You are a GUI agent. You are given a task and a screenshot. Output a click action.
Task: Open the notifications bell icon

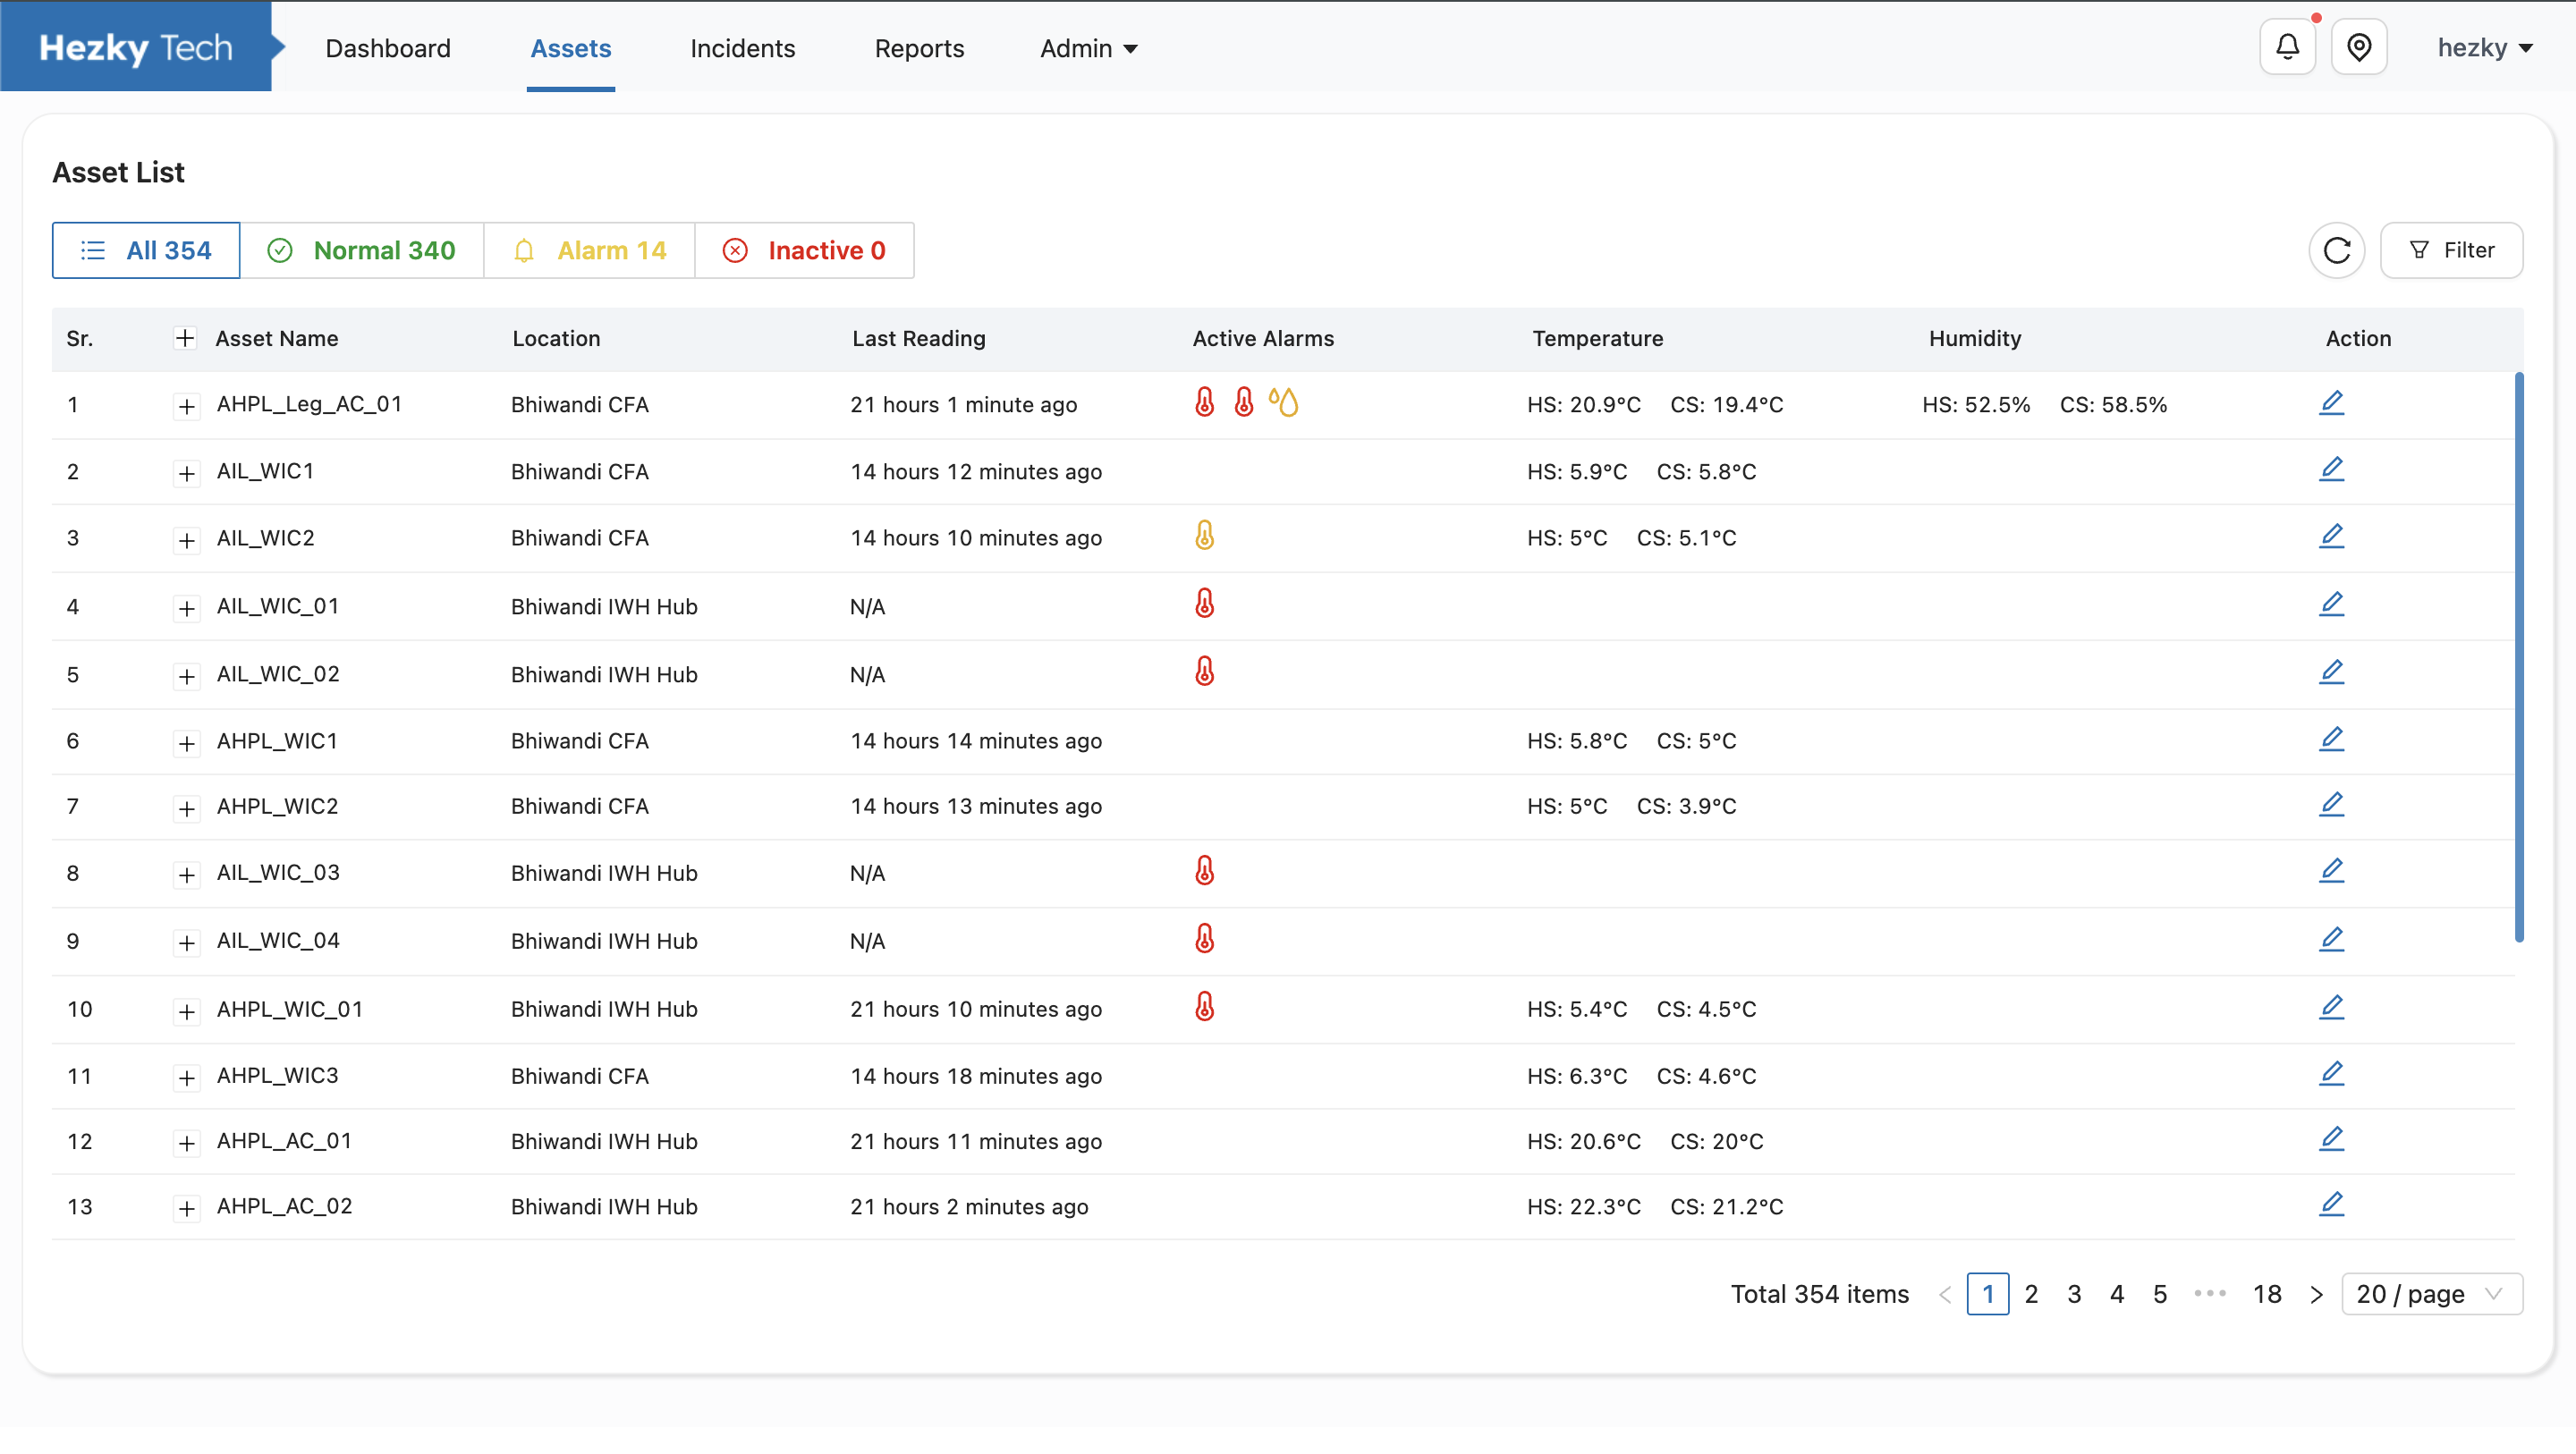[2287, 47]
